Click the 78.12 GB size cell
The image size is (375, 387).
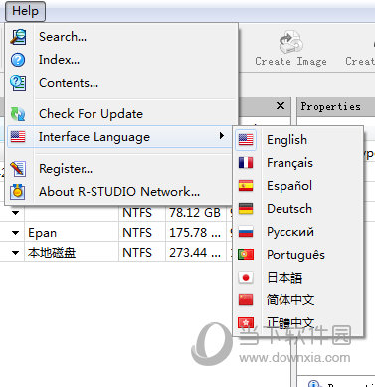click(x=195, y=213)
